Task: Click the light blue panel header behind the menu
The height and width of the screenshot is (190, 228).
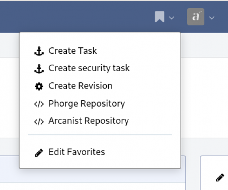Action: coord(10,169)
